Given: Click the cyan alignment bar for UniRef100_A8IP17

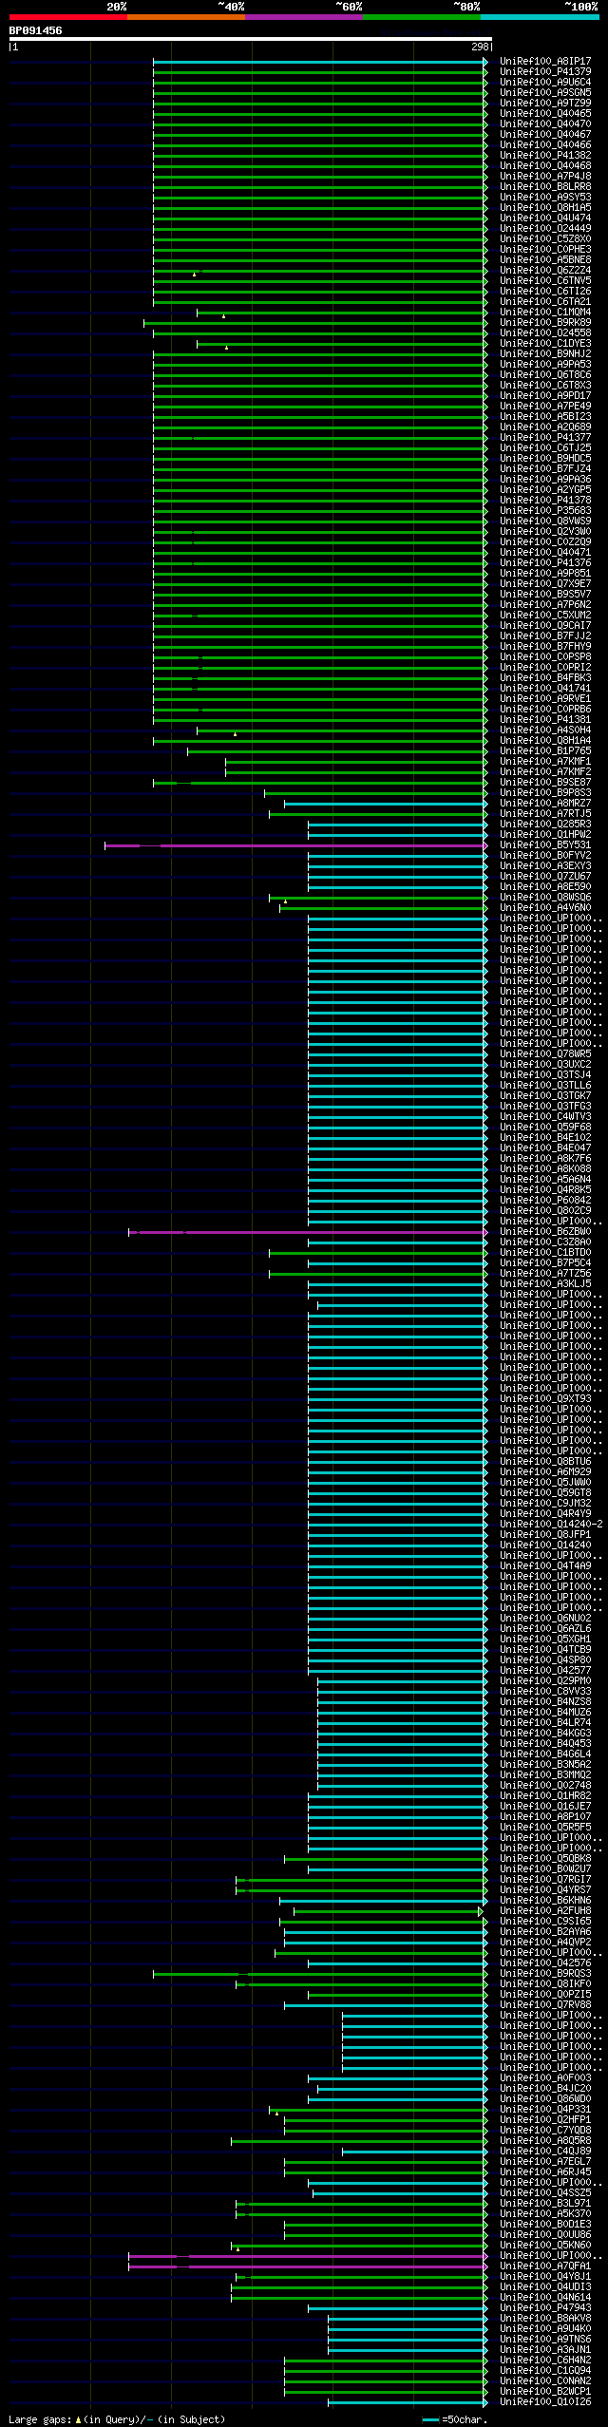Looking at the screenshot, I should coord(320,62).
